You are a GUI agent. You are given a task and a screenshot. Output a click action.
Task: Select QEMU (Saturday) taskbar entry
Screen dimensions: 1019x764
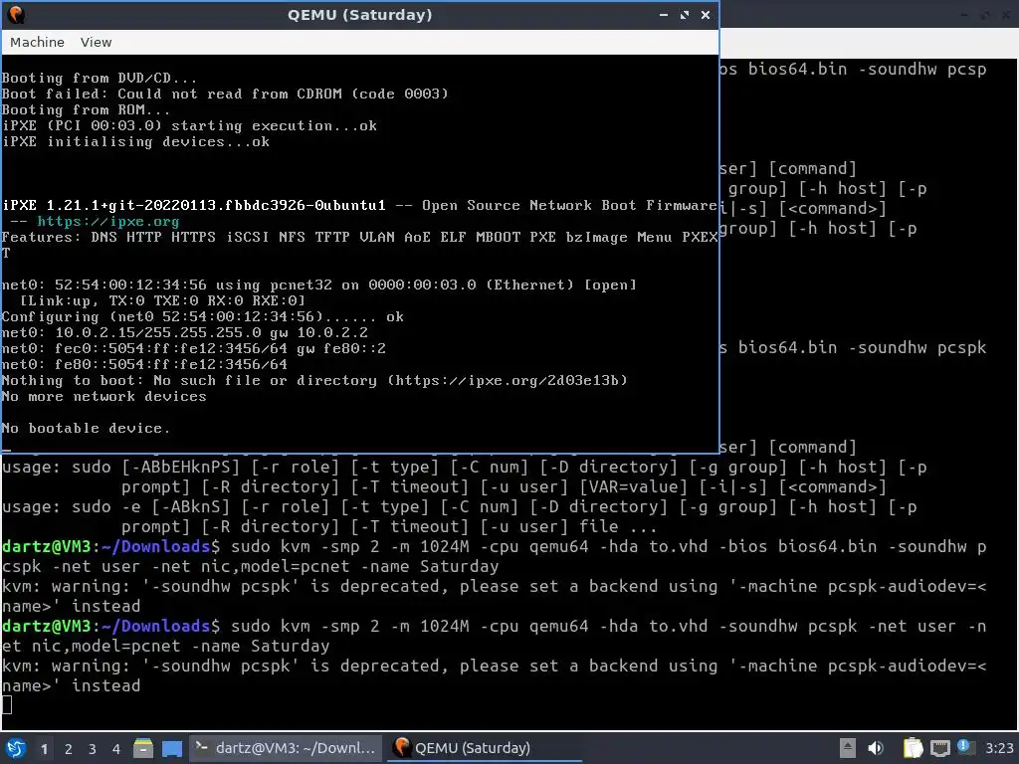point(485,748)
